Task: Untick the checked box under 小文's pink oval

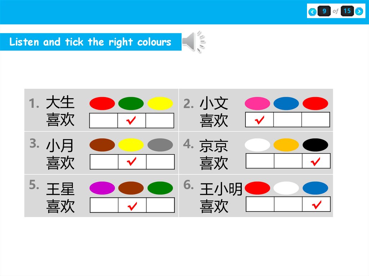Action: pyautogui.click(x=259, y=119)
